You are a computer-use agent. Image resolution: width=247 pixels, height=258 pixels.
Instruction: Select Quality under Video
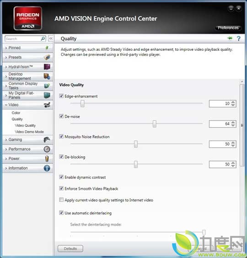tap(17, 119)
